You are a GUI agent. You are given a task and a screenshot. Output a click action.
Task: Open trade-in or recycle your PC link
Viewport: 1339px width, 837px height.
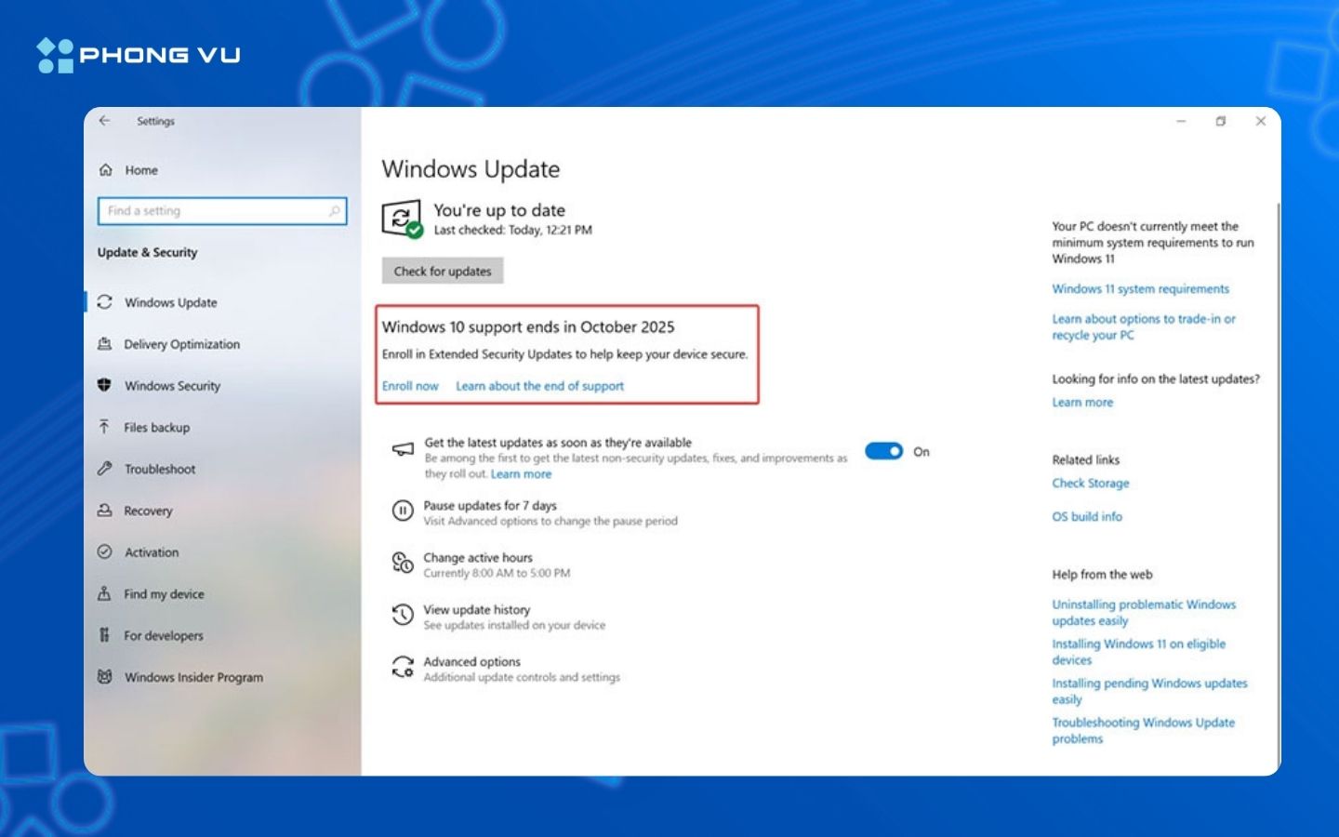[1144, 326]
